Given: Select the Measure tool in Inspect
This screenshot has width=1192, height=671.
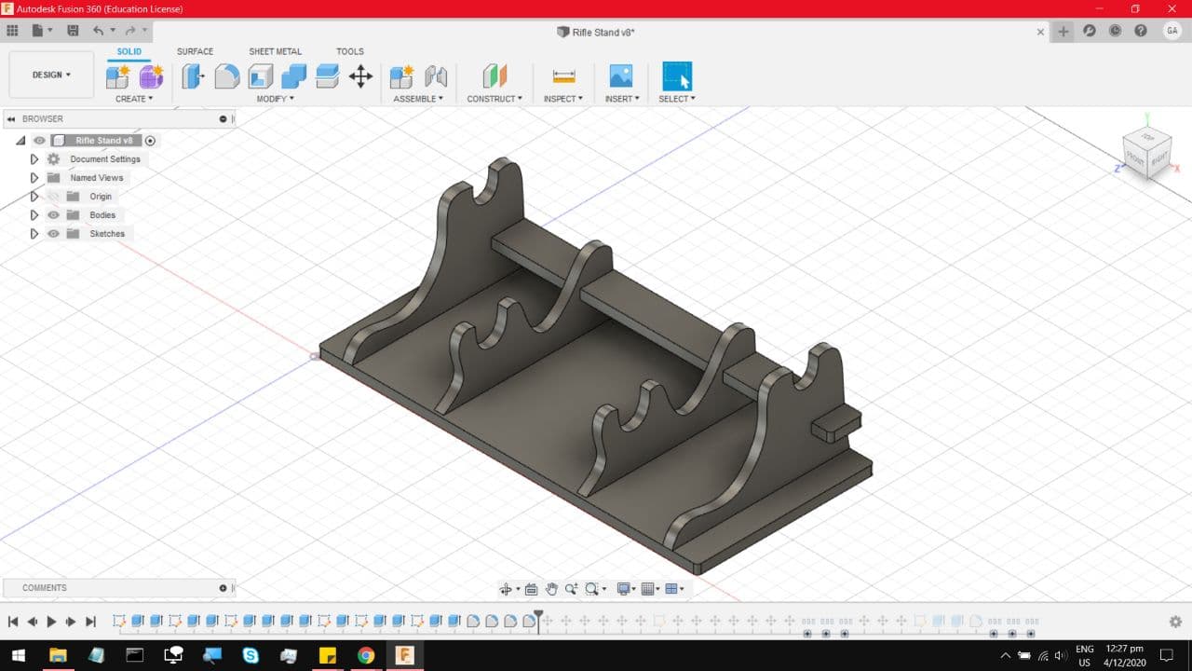Looking at the screenshot, I should [563, 76].
